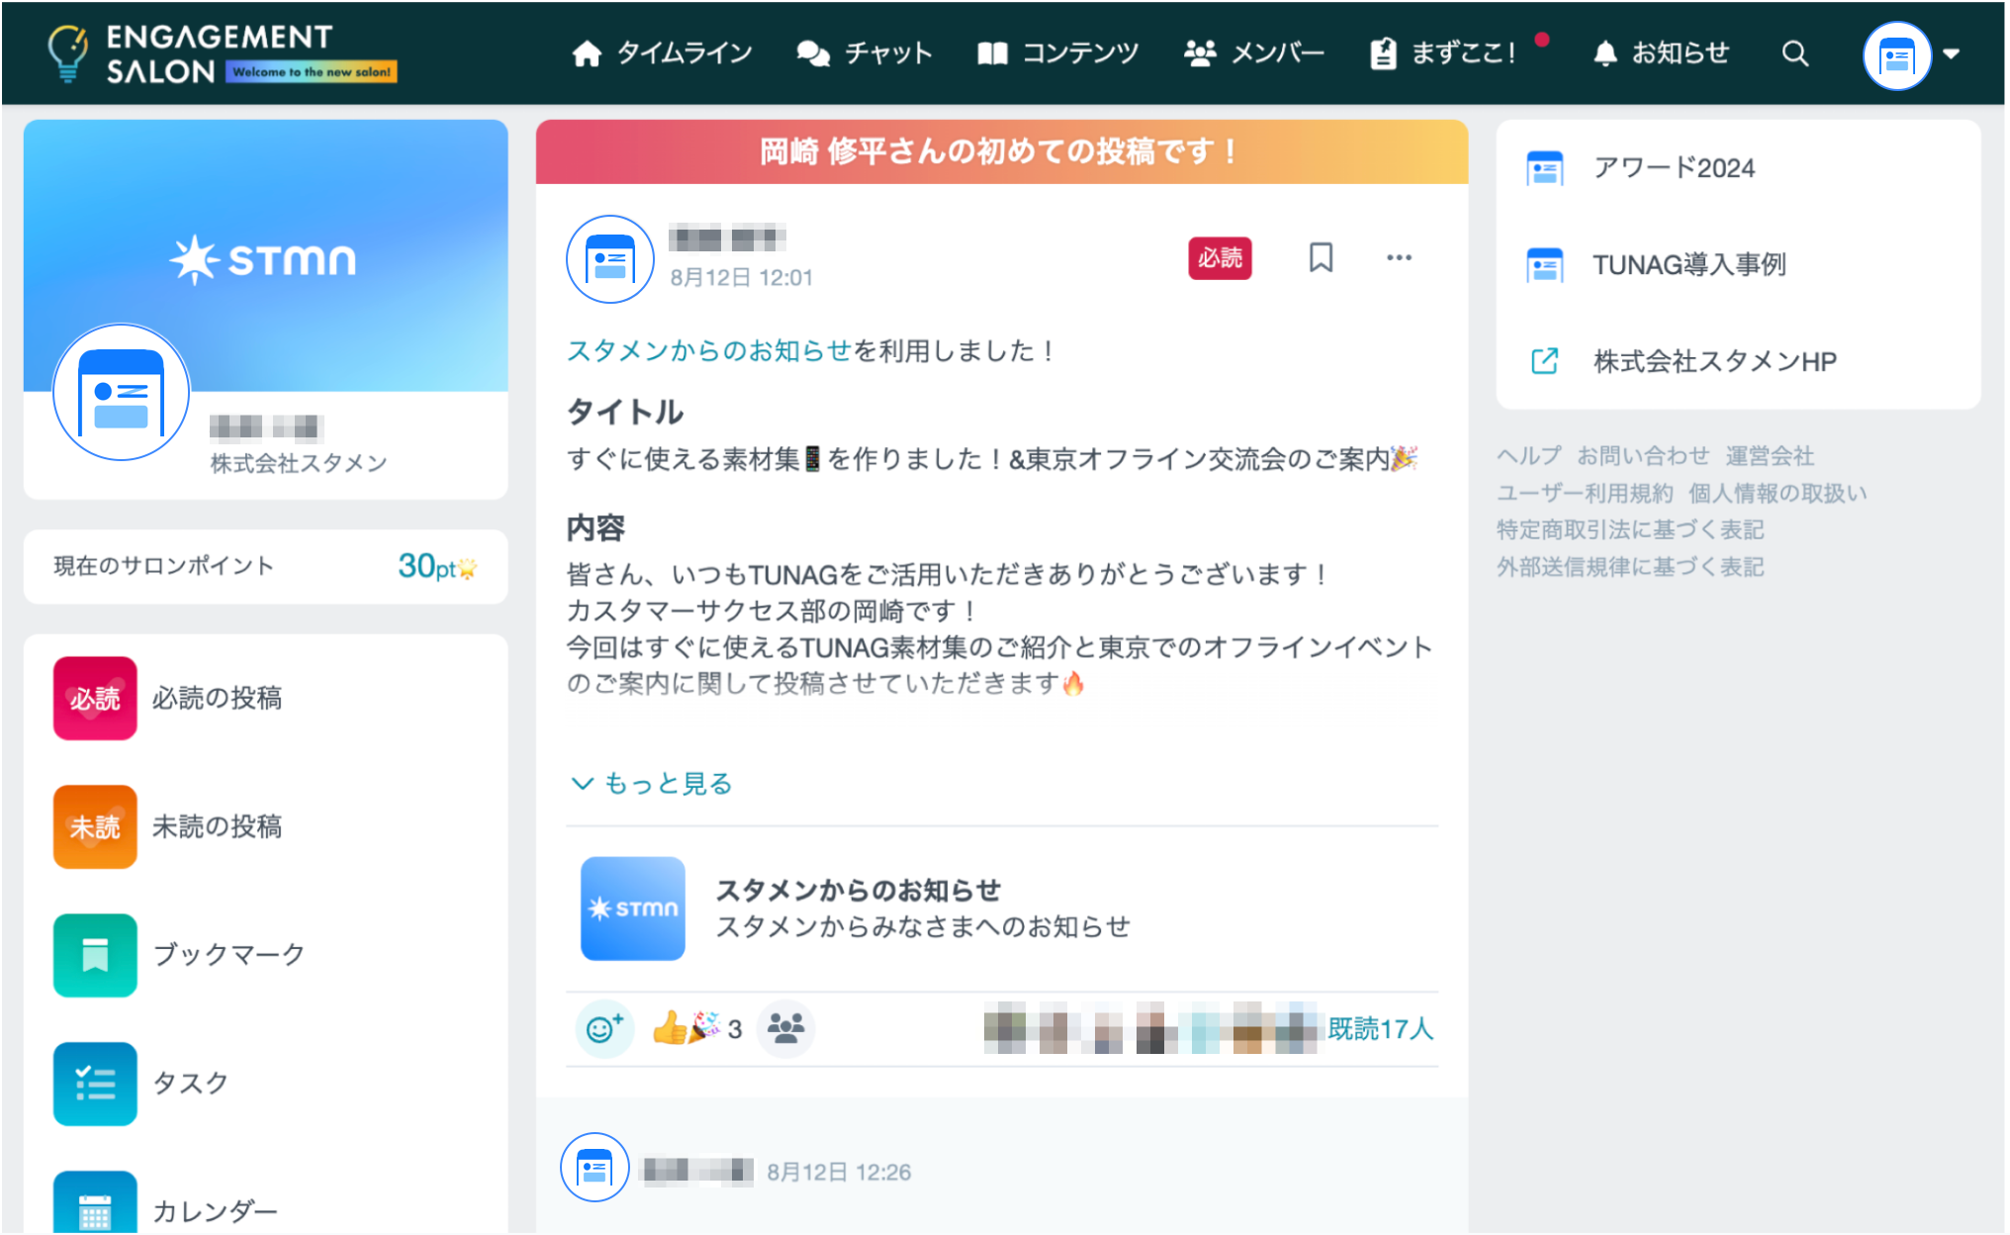The width and height of the screenshot is (2010, 1235).
Task: Open スタメンからのお知らせ content card title
Action: (859, 891)
